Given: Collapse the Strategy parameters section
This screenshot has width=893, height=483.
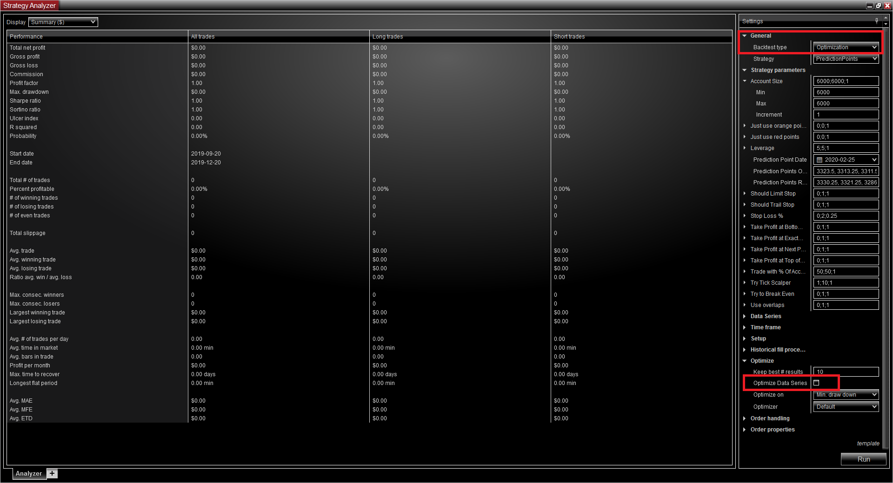Looking at the screenshot, I should pyautogui.click(x=745, y=70).
